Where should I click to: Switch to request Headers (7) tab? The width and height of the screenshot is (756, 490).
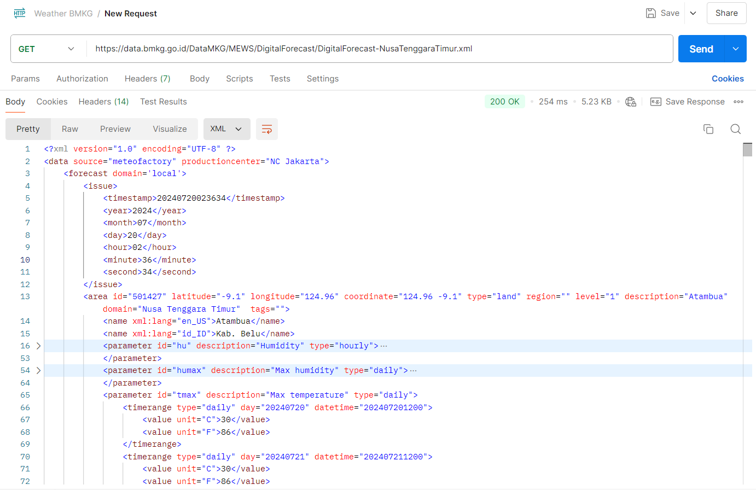point(148,79)
